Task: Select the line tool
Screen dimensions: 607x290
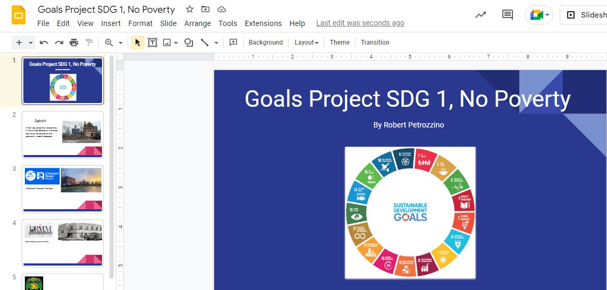Action: (205, 42)
